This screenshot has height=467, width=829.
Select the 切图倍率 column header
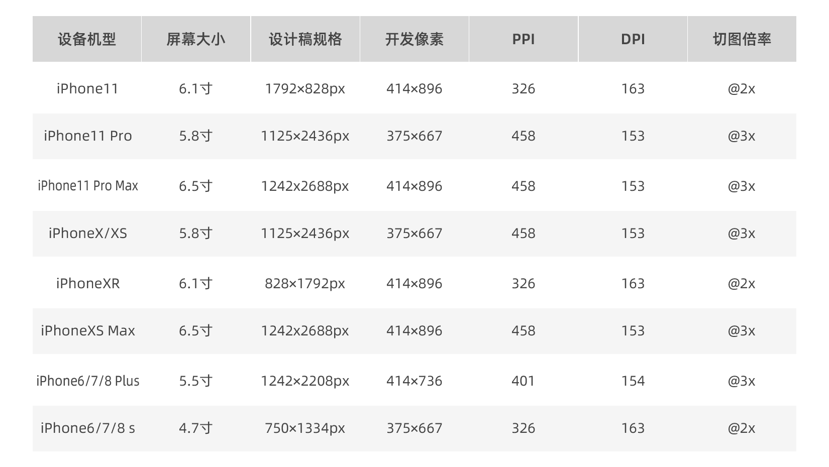pyautogui.click(x=742, y=39)
